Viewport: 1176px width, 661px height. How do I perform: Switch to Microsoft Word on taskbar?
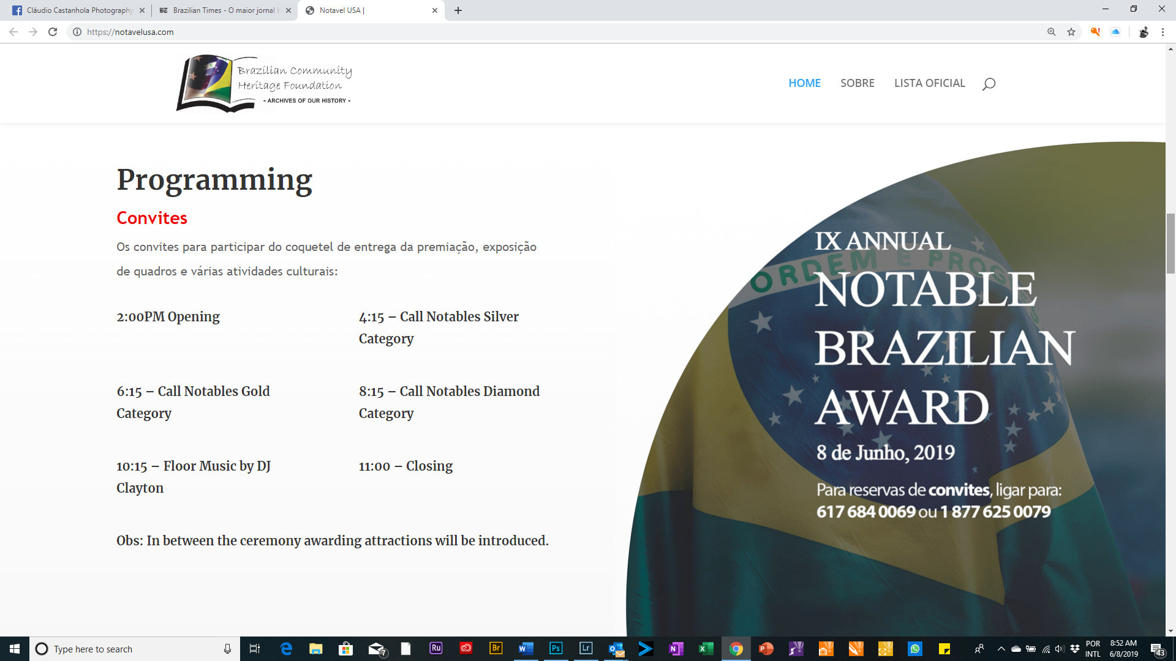coord(526,649)
